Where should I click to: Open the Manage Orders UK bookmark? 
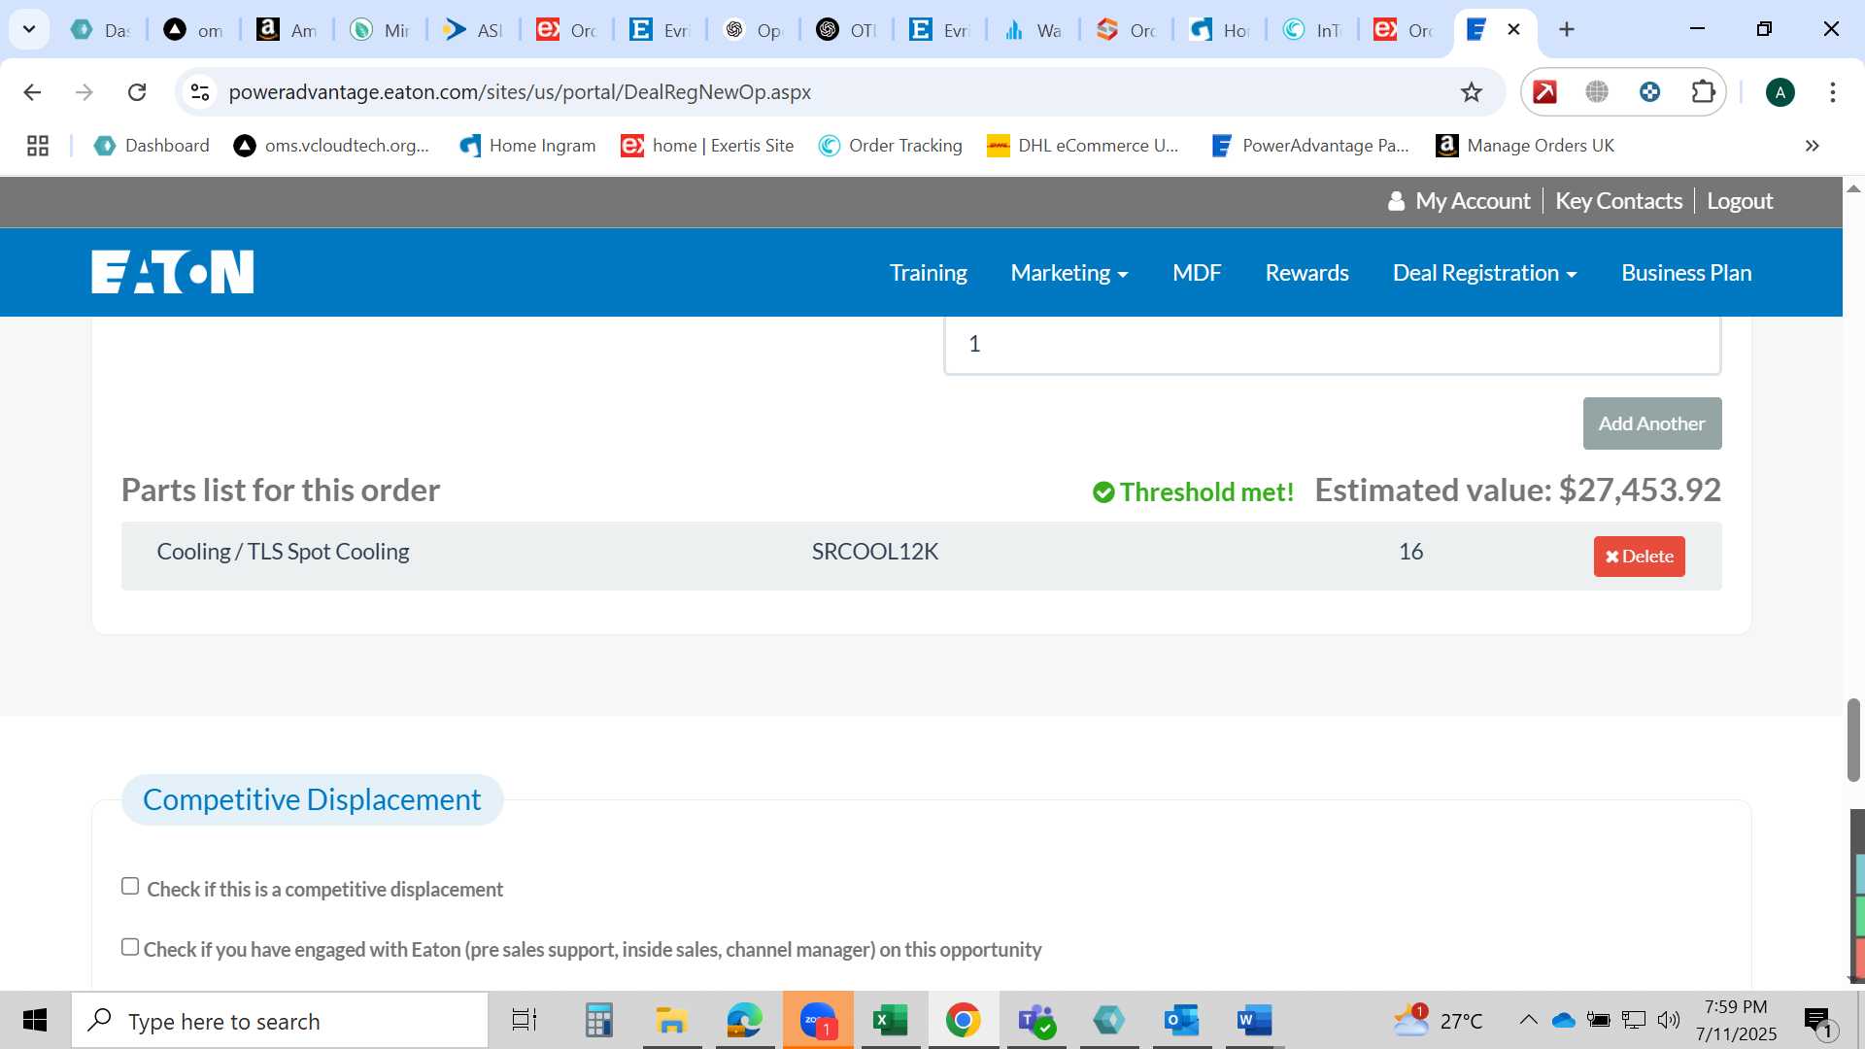pos(1525,146)
